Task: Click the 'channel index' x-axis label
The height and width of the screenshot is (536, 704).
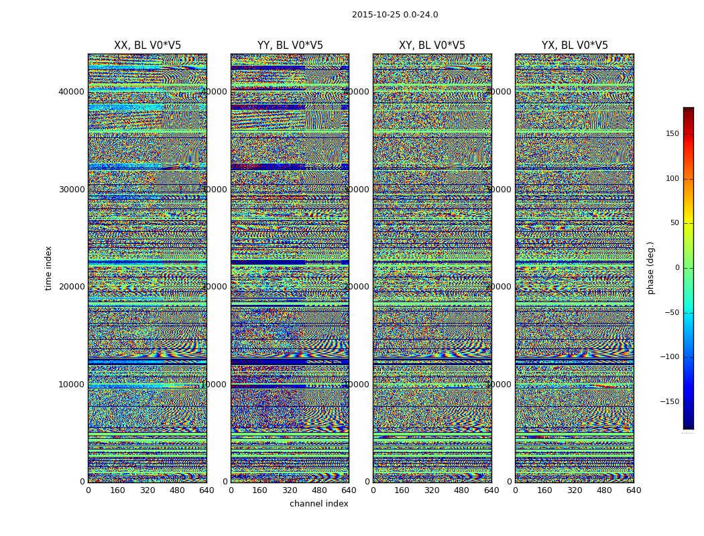Action: click(318, 504)
